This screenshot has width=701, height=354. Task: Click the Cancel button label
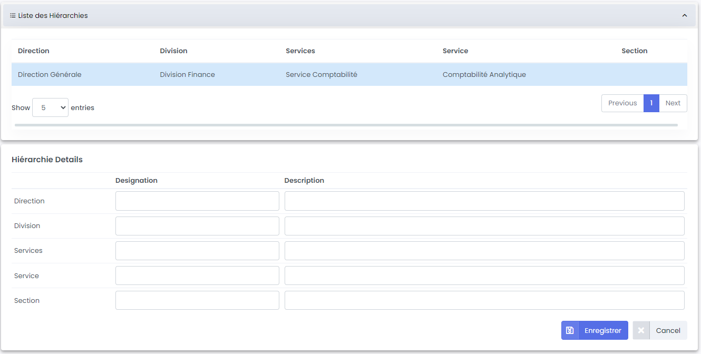coord(668,330)
